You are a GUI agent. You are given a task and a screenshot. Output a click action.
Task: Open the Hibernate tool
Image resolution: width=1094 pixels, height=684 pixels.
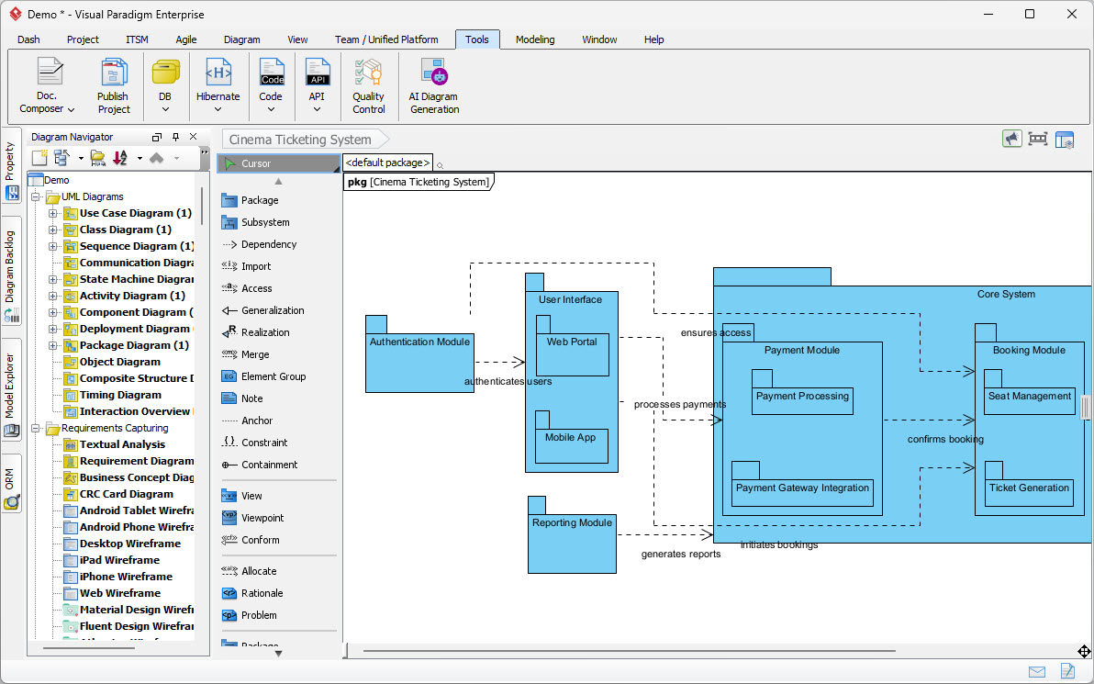coord(218,86)
